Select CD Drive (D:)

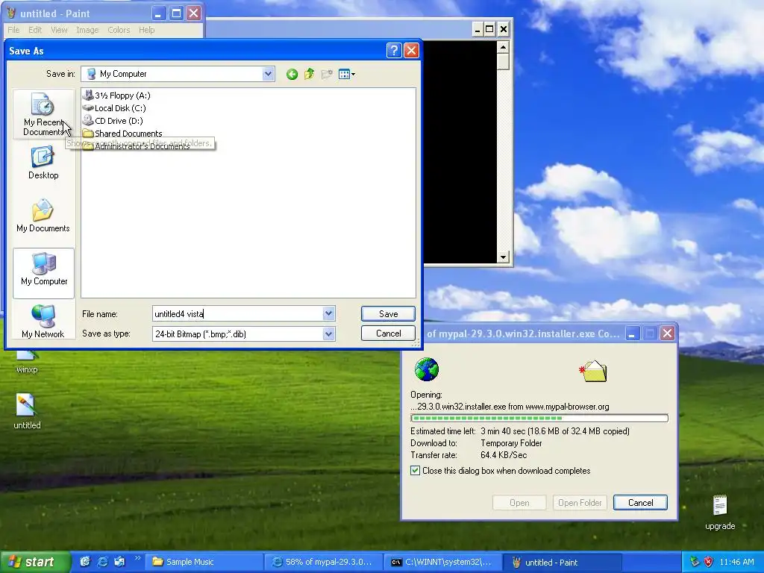(x=113, y=121)
